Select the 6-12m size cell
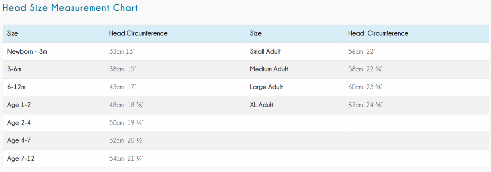This screenshot has width=491, height=172. 16,87
